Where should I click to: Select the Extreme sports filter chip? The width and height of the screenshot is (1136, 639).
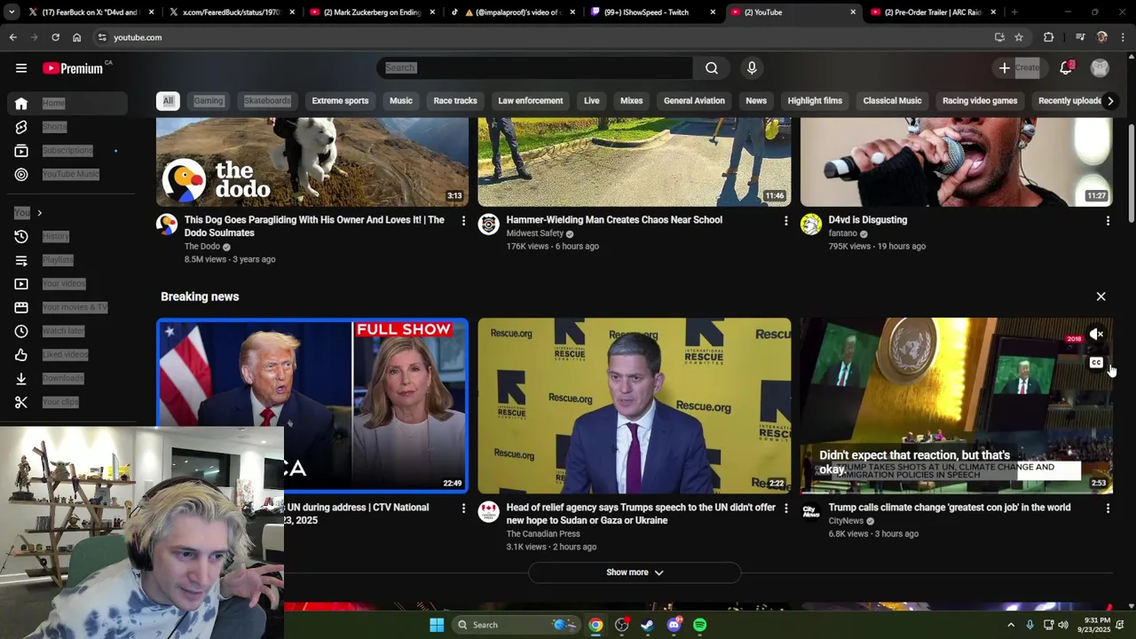pos(340,100)
